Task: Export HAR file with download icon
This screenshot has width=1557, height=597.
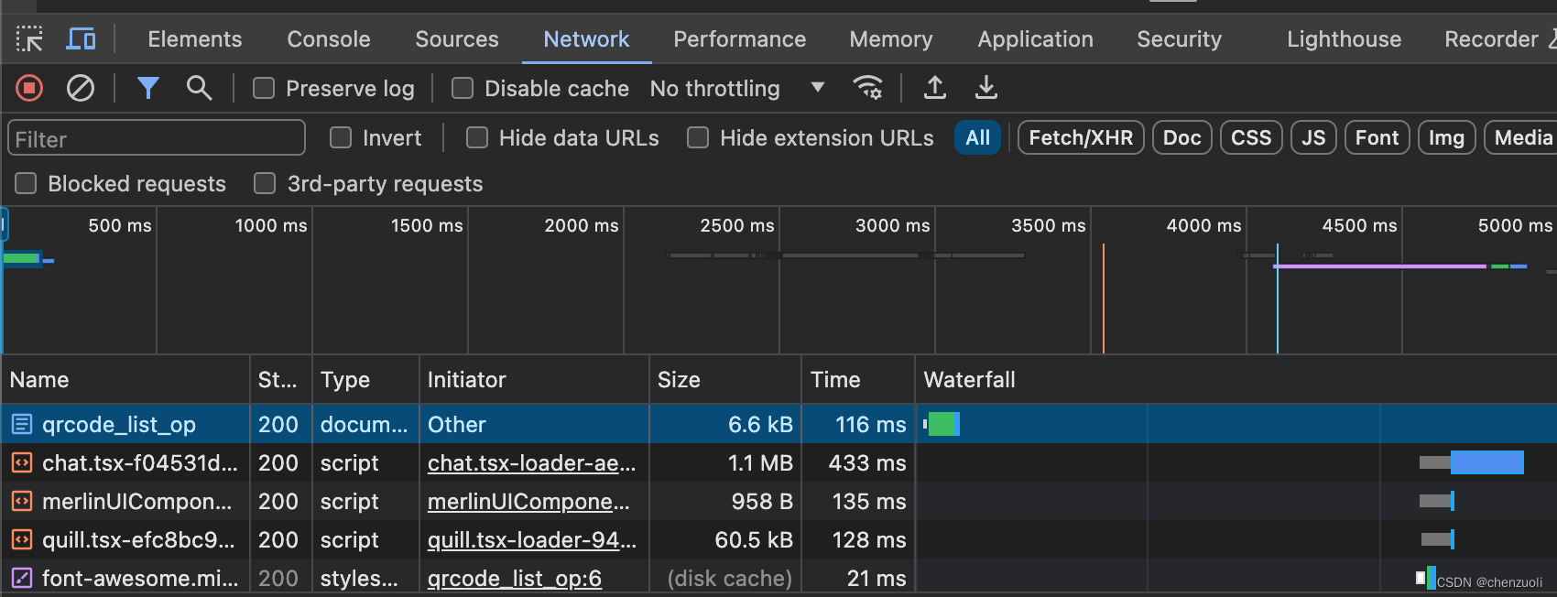Action: coord(985,89)
